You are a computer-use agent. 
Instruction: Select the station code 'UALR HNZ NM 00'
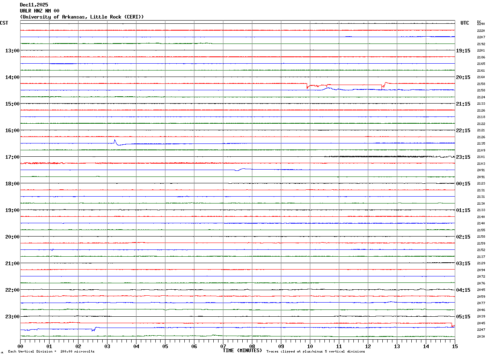point(40,11)
